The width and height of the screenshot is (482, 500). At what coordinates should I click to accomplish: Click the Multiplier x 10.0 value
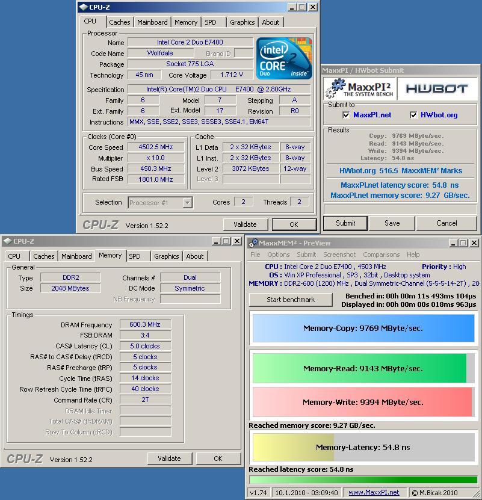click(x=156, y=158)
